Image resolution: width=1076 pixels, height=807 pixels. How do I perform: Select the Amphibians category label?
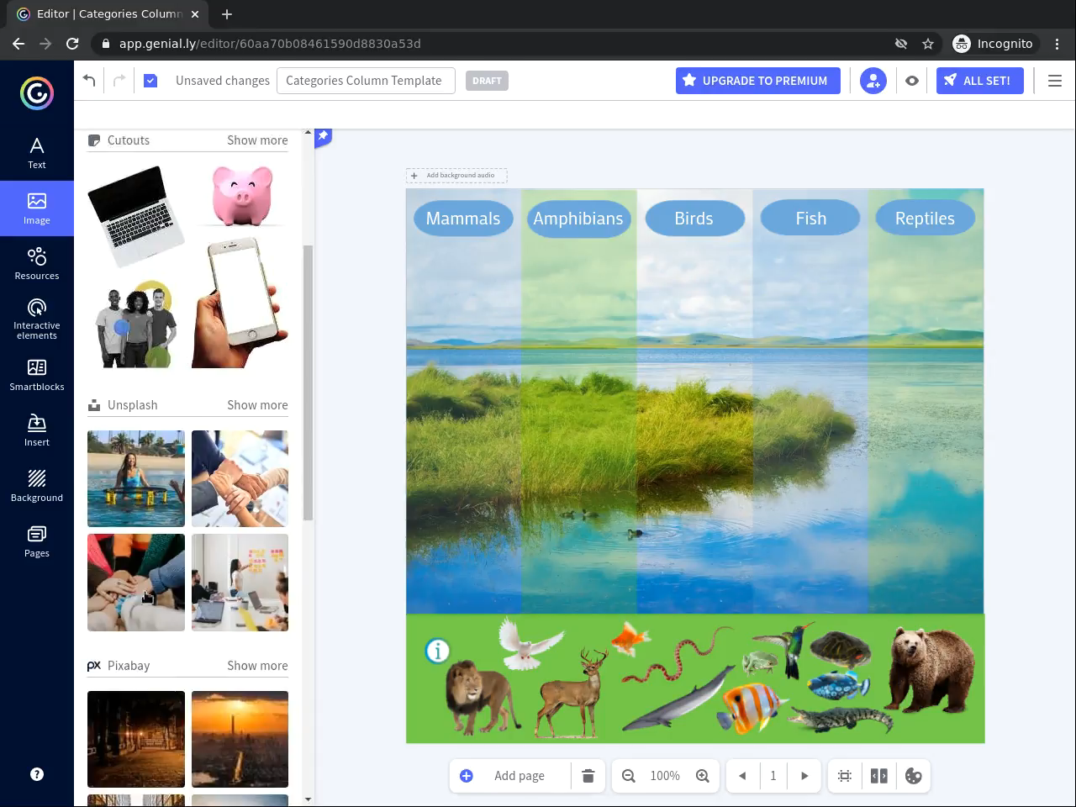click(x=578, y=219)
